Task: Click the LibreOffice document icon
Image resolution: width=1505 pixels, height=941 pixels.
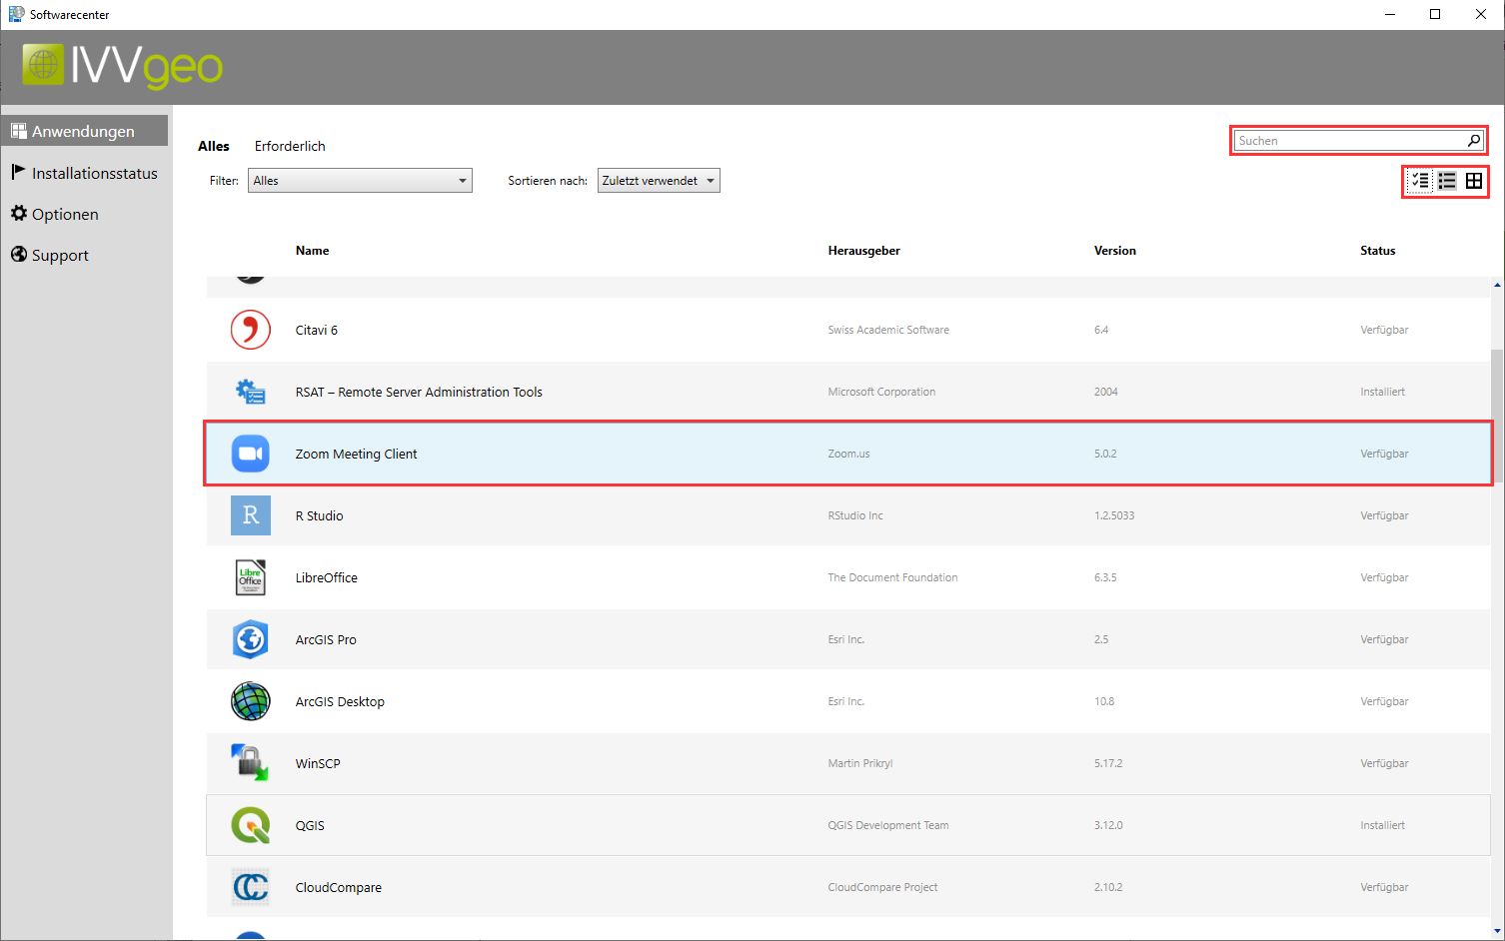Action: (x=251, y=577)
